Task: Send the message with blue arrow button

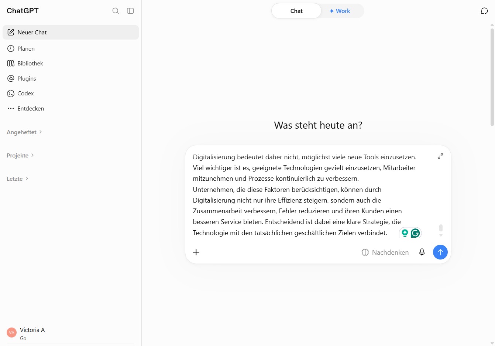Action: coord(440,252)
